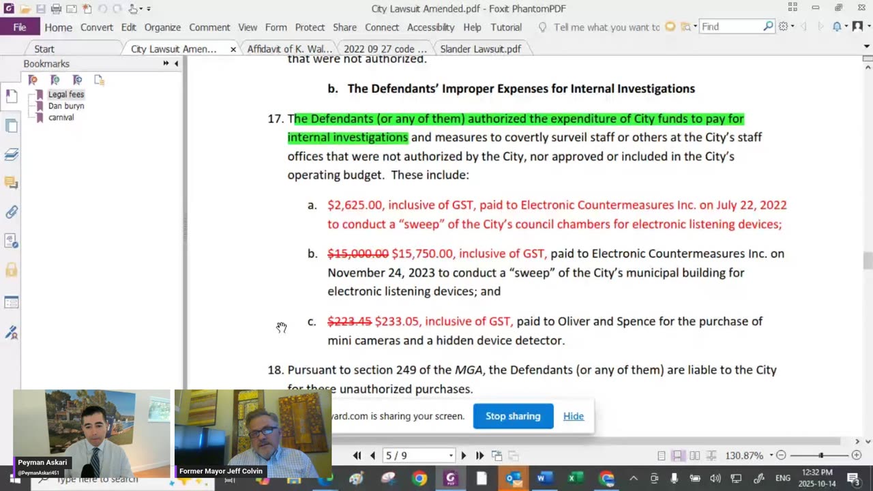873x491 pixels.
Task: Go to the previous page
Action: click(x=372, y=456)
